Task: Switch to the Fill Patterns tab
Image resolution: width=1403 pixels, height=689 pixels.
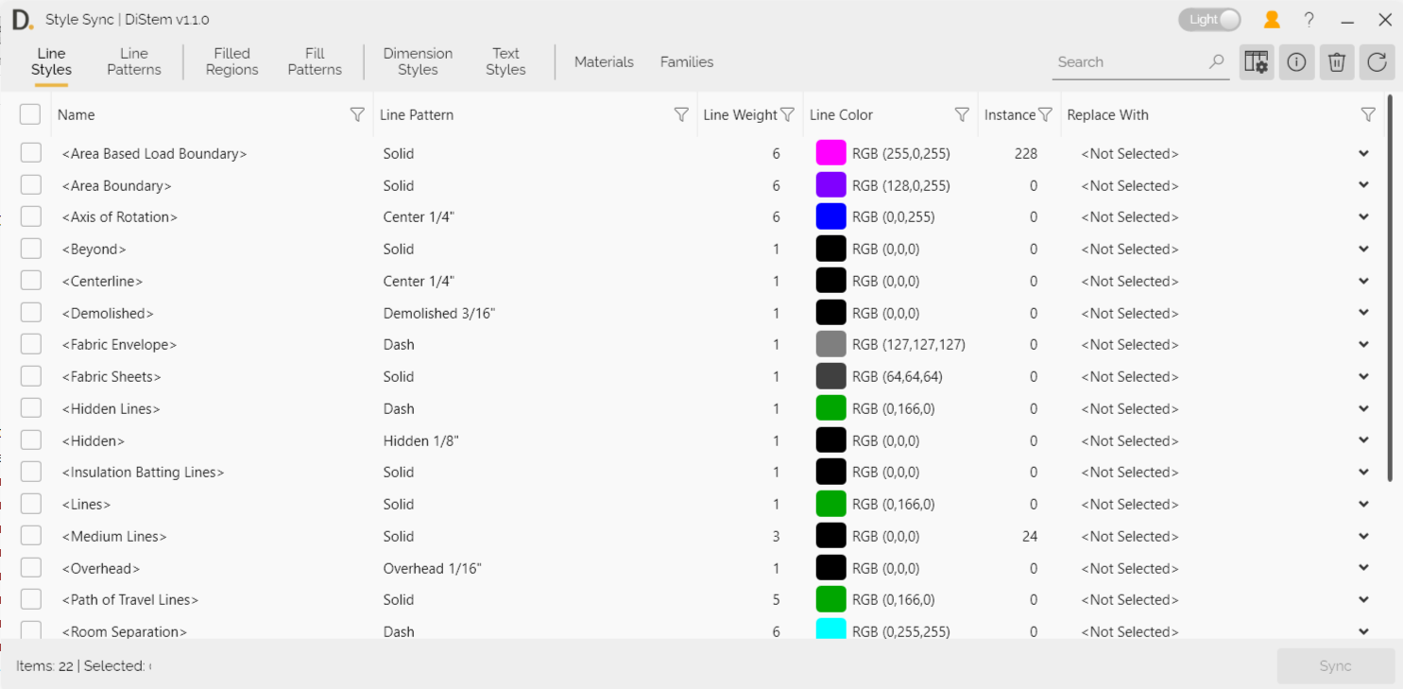Action: [x=315, y=61]
